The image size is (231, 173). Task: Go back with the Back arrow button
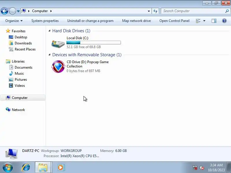4,11
